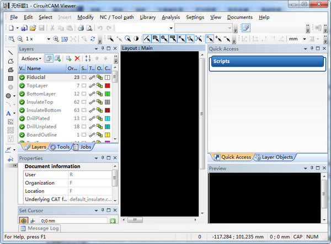Select the text tool in left toolbar

point(9,113)
